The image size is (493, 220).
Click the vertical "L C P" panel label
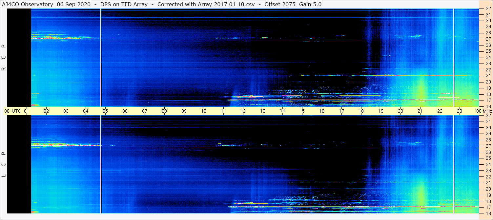pyautogui.click(x=4, y=165)
